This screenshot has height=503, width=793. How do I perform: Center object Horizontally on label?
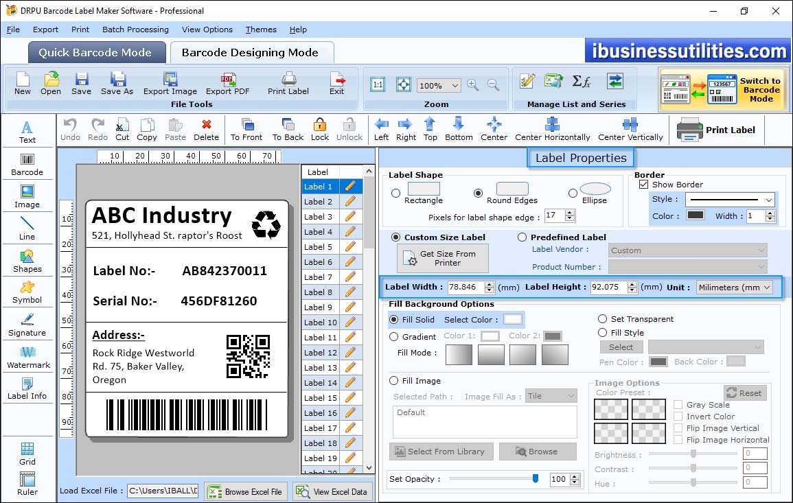click(552, 130)
